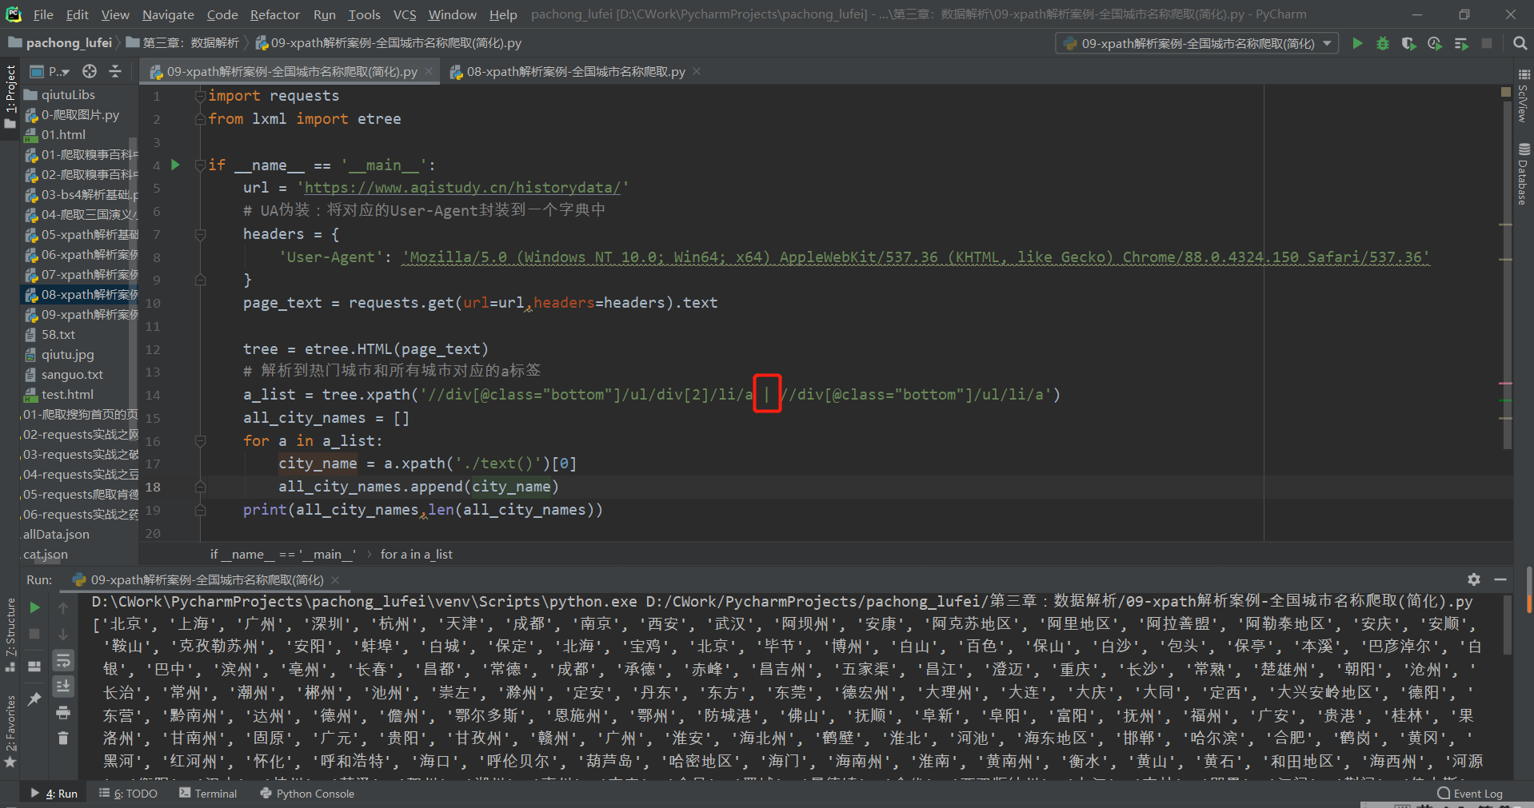Print the Run console output
The image size is (1534, 808).
[63, 712]
